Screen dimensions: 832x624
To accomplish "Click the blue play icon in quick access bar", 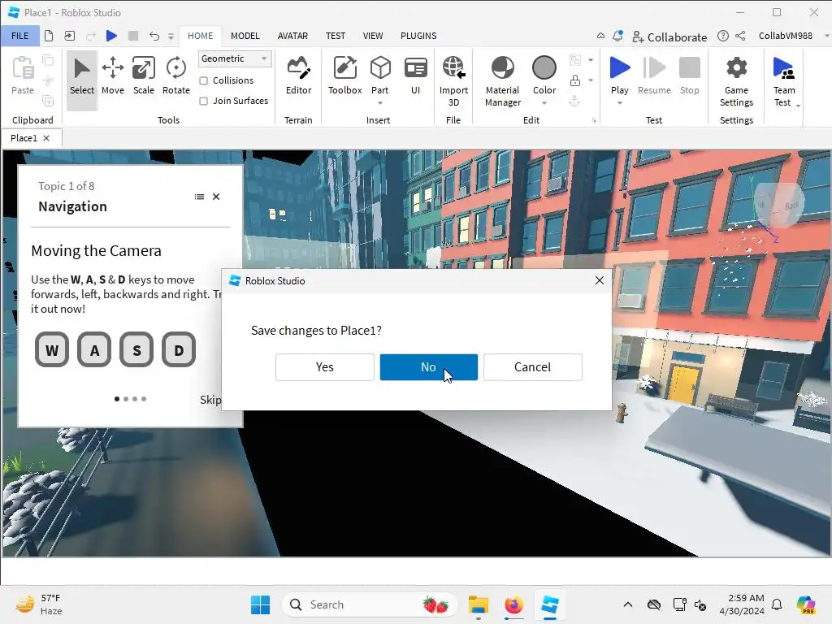I will tap(111, 36).
